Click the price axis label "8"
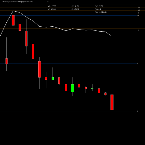This screenshot has height=145, width=145. [x=139, y=30]
